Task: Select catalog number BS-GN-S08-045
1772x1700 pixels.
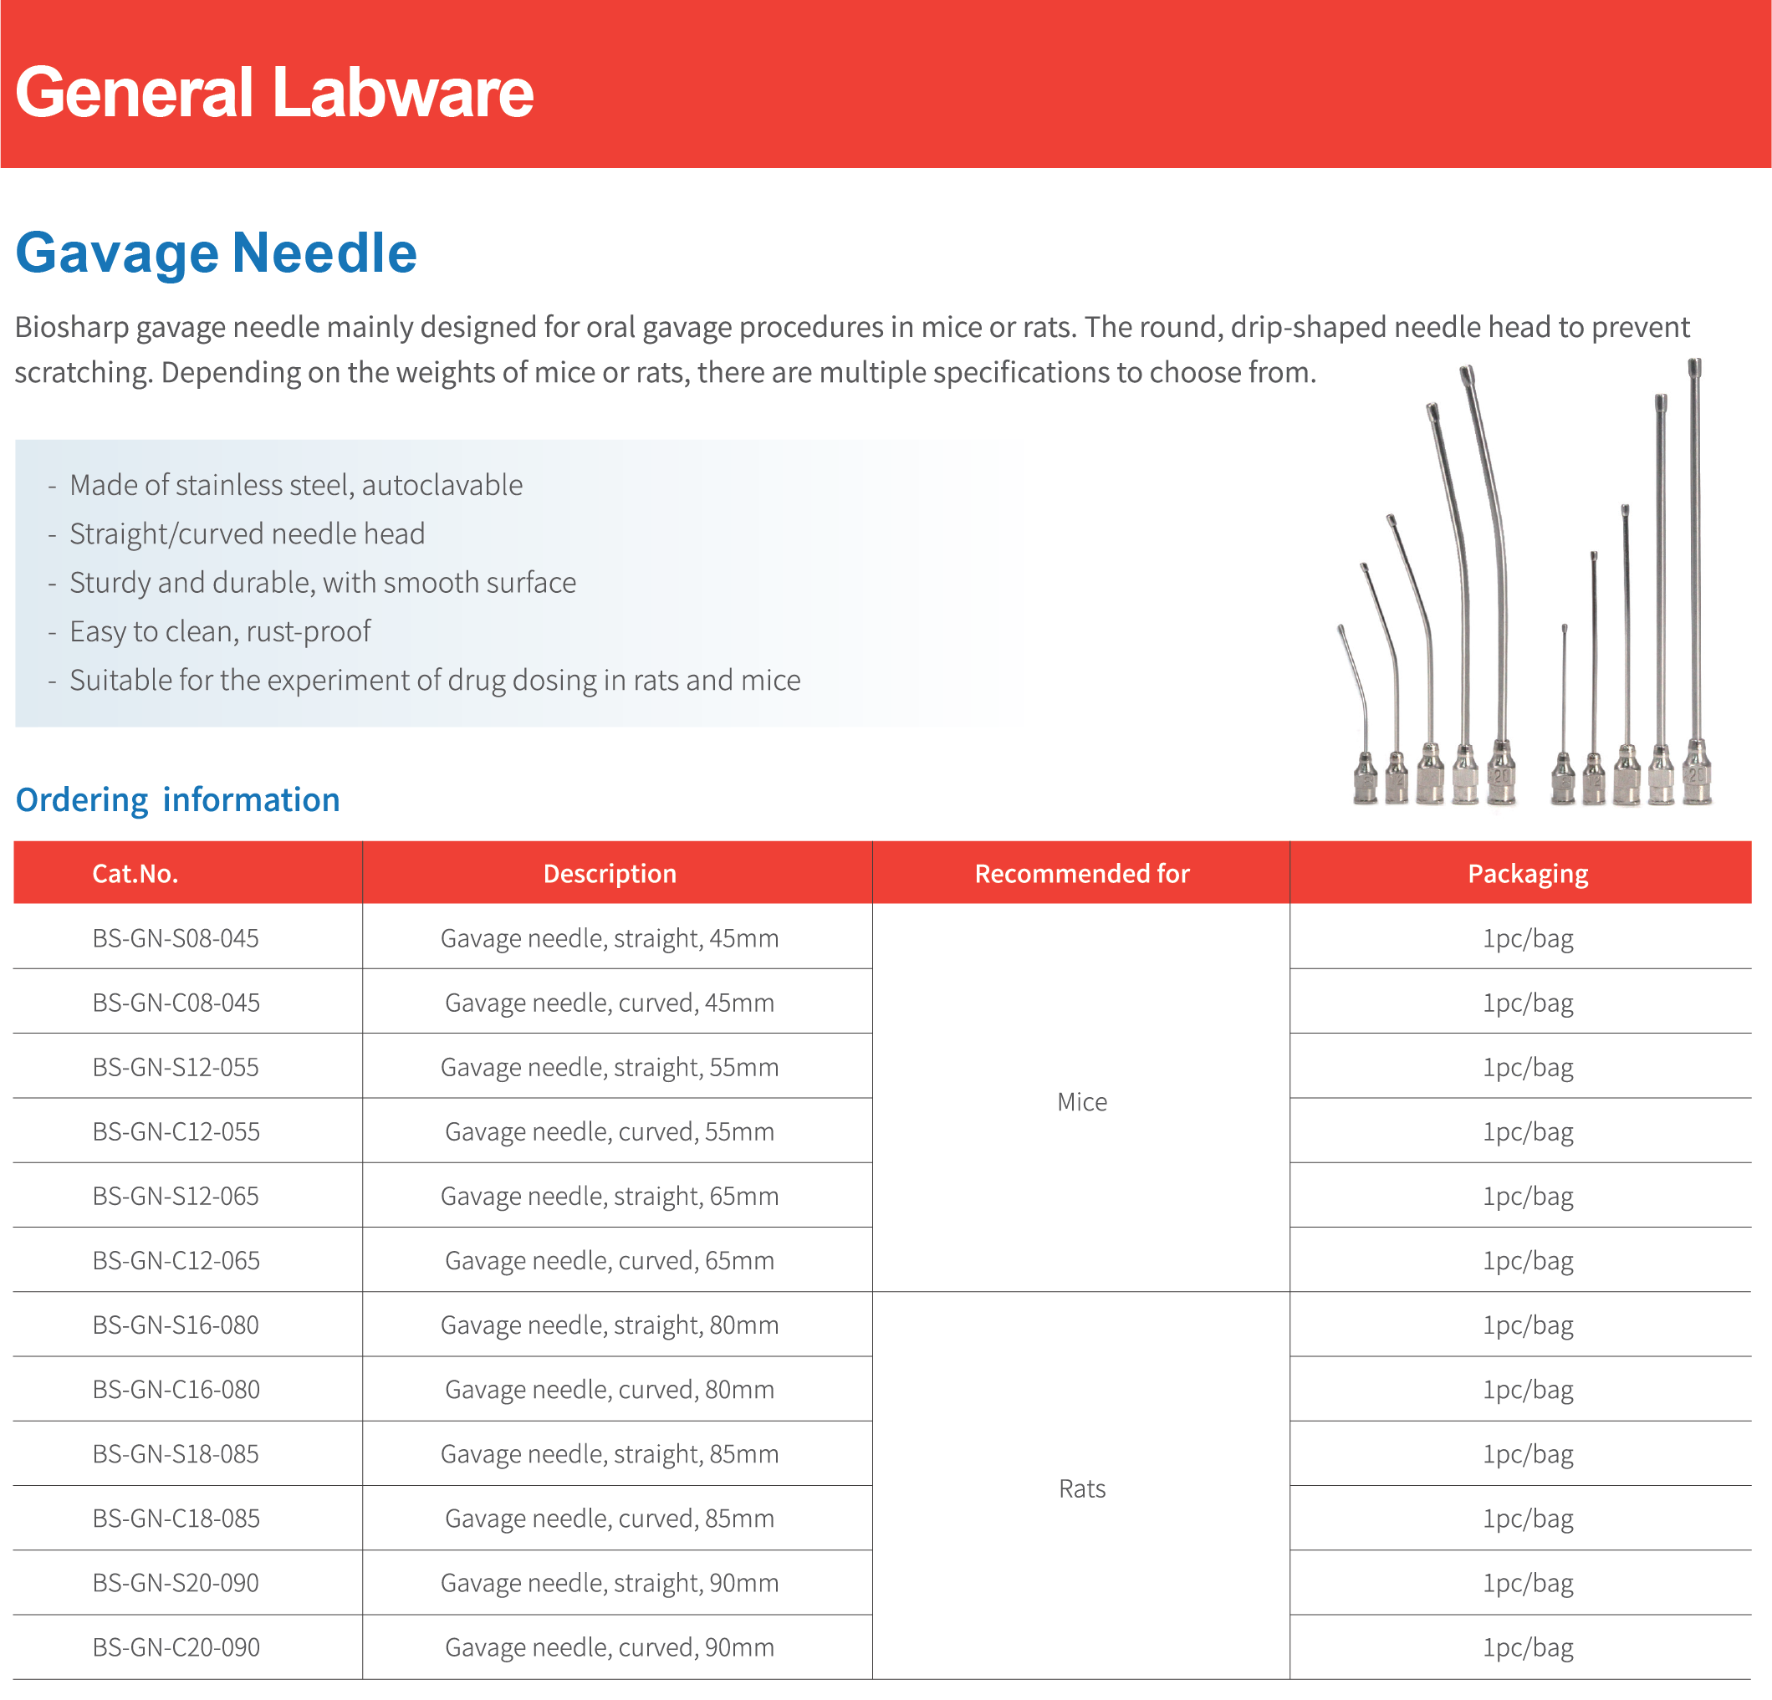Action: click(x=176, y=937)
